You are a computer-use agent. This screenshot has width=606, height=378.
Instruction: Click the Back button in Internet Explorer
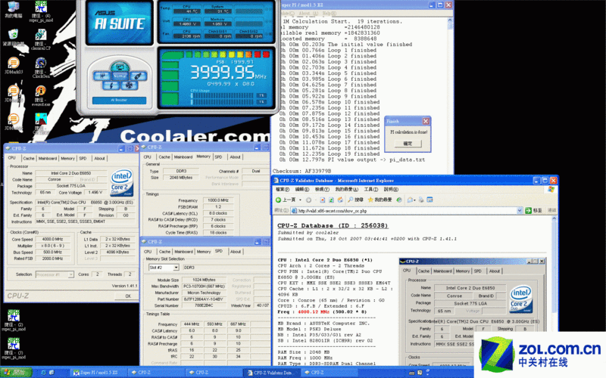pyautogui.click(x=286, y=200)
